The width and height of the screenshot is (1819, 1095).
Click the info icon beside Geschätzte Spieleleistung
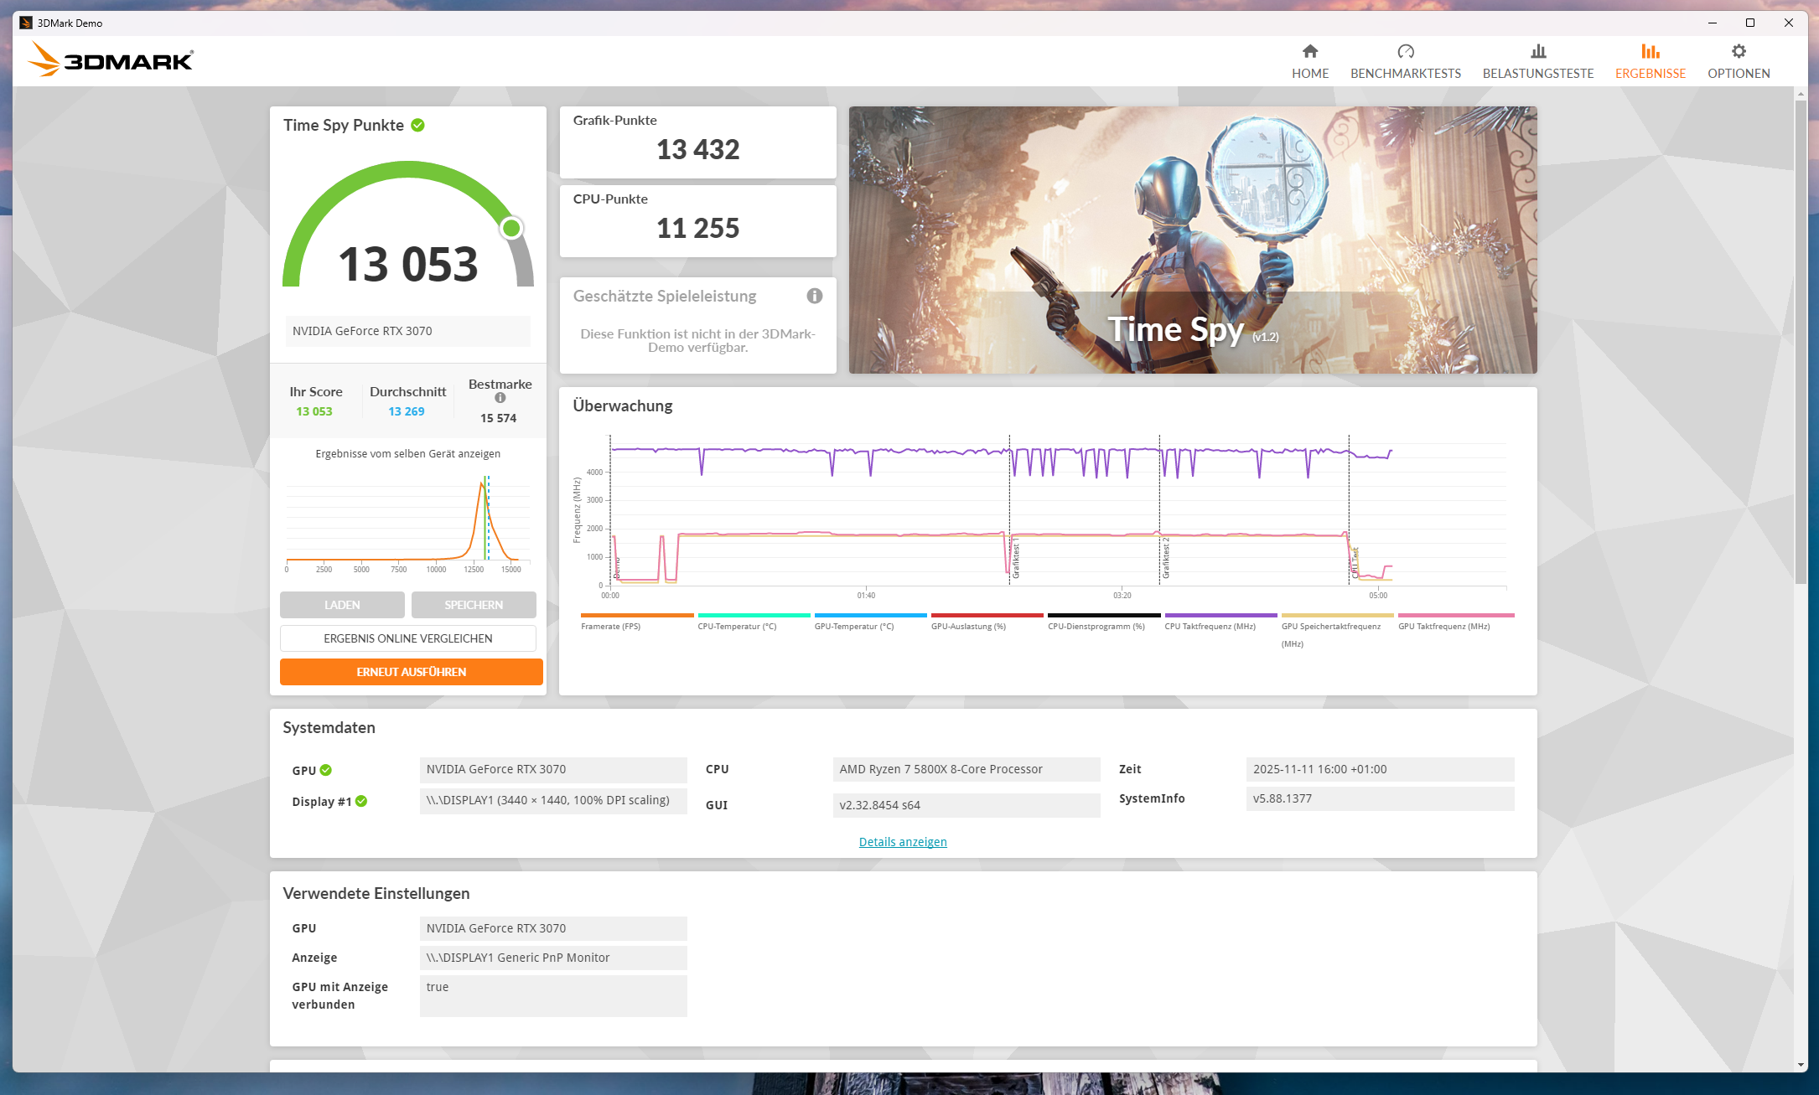[814, 296]
